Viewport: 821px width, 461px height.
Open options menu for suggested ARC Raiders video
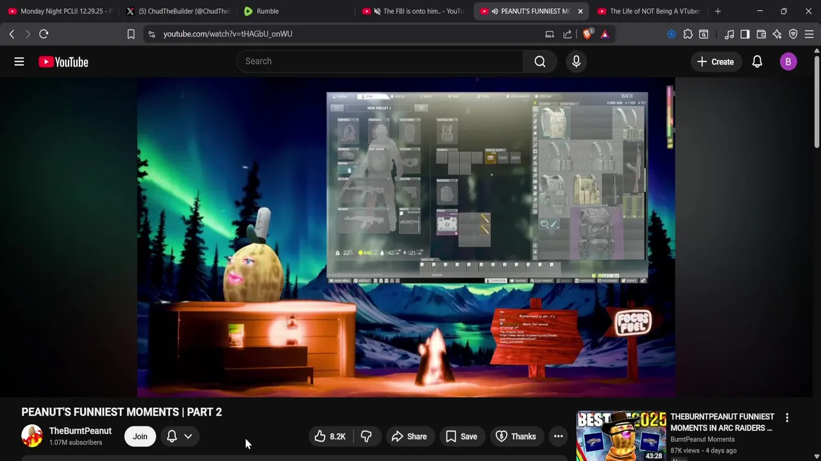pos(787,418)
